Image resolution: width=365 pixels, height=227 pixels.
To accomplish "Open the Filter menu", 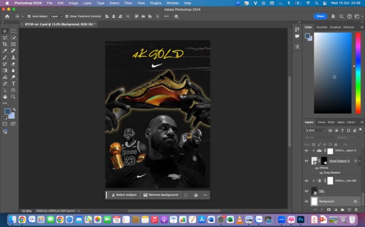I will [x=128, y=3].
